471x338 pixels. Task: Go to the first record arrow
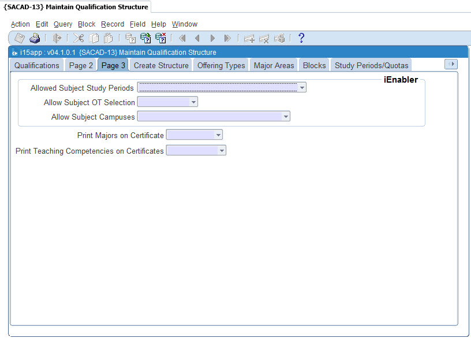[x=182, y=39]
